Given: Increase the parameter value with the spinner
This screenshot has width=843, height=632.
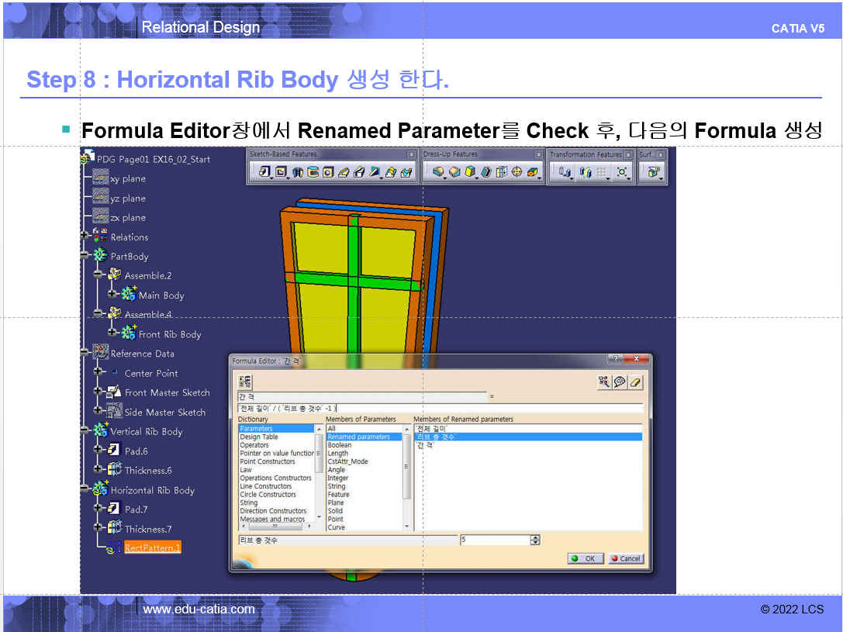Looking at the screenshot, I should click(x=535, y=537).
